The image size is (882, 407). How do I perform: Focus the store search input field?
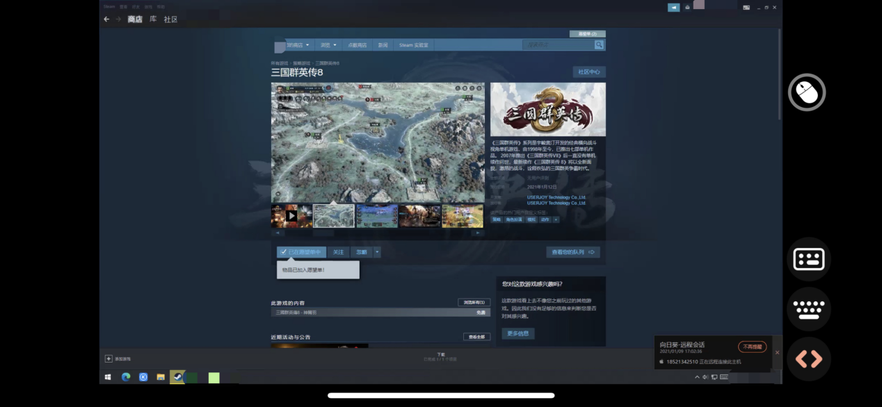[x=559, y=45]
